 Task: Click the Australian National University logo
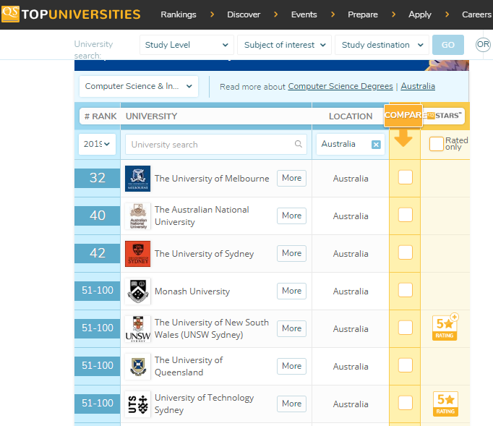coord(137,216)
